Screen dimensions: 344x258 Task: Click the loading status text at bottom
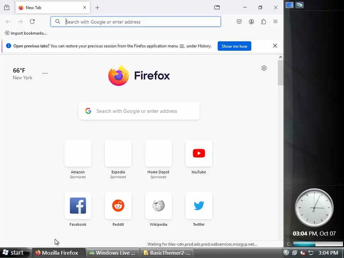pyautogui.click(x=202, y=244)
